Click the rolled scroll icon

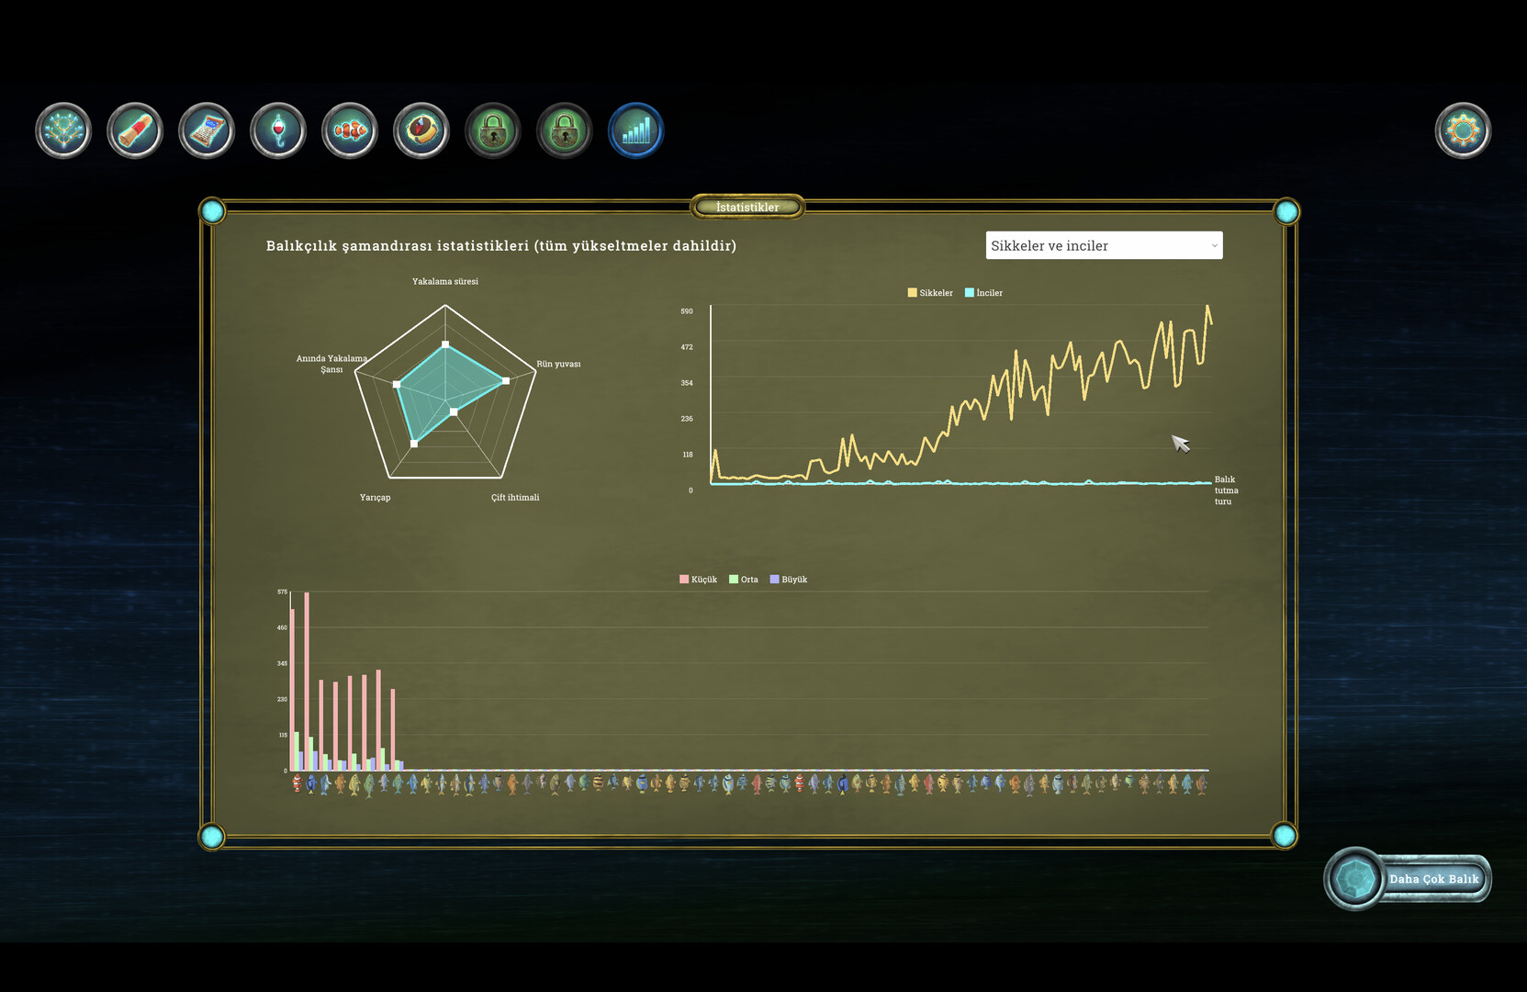135,130
